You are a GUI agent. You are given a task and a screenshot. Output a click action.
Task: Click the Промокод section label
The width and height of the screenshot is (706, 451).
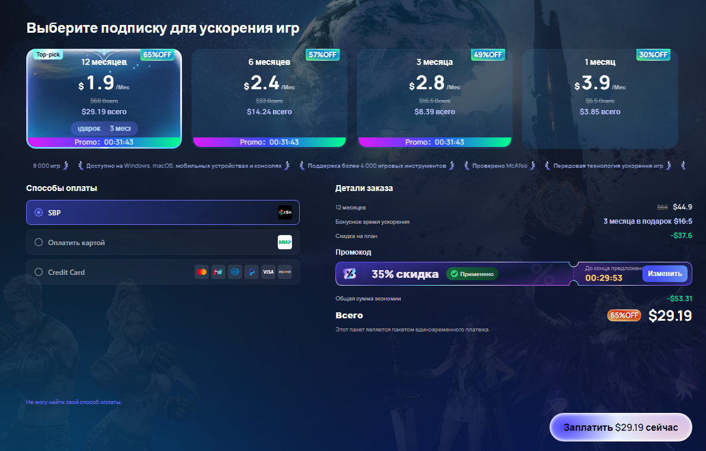(353, 252)
